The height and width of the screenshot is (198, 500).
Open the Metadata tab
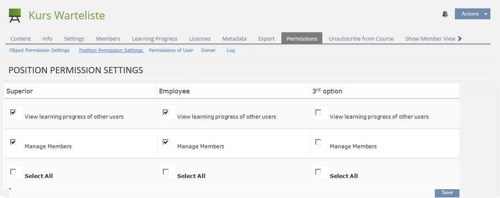pos(234,39)
